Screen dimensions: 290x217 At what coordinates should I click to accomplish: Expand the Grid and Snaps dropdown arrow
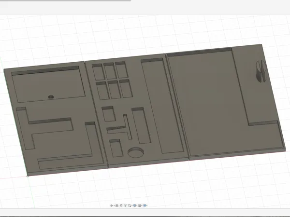point(142,205)
